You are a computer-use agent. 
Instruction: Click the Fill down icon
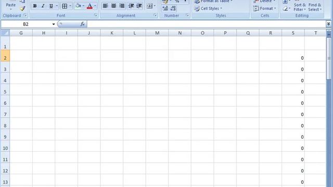(x=285, y=2)
